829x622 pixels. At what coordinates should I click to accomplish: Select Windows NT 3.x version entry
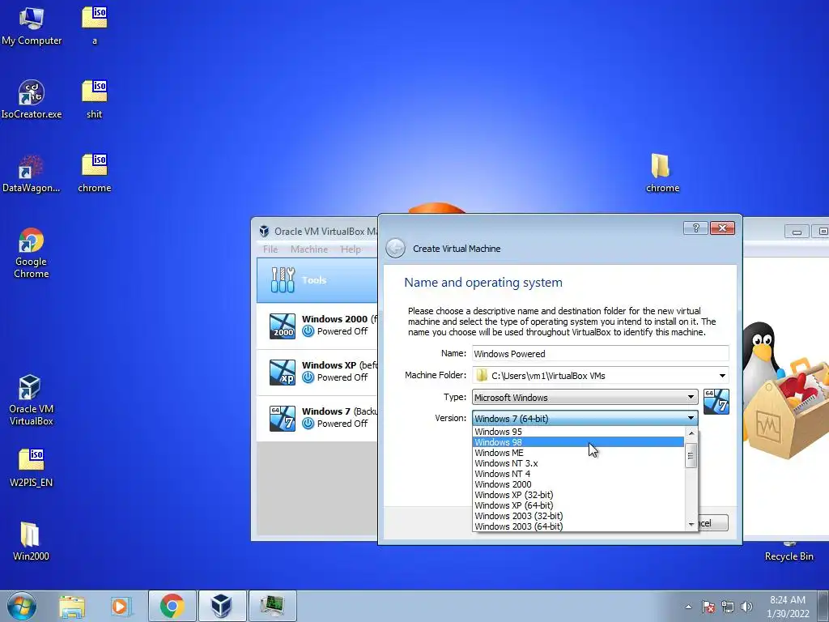(x=578, y=463)
